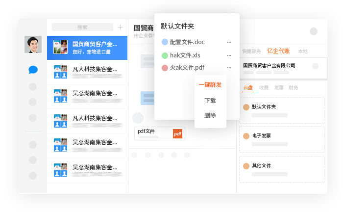The width and height of the screenshot is (343, 212).
Task: Open the chat messages sidebar icon
Action: [33, 70]
